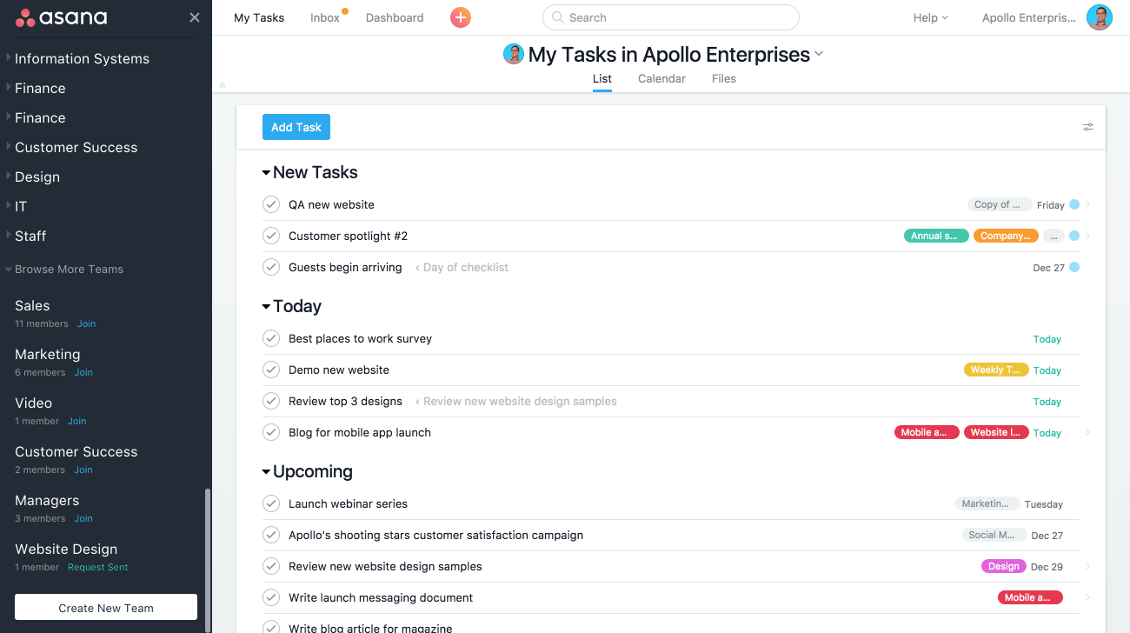
Task: Switch to the List tab
Action: pyautogui.click(x=602, y=78)
